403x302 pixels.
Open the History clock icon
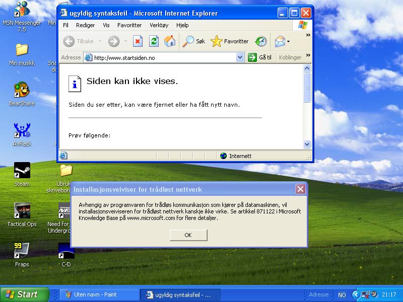(261, 41)
